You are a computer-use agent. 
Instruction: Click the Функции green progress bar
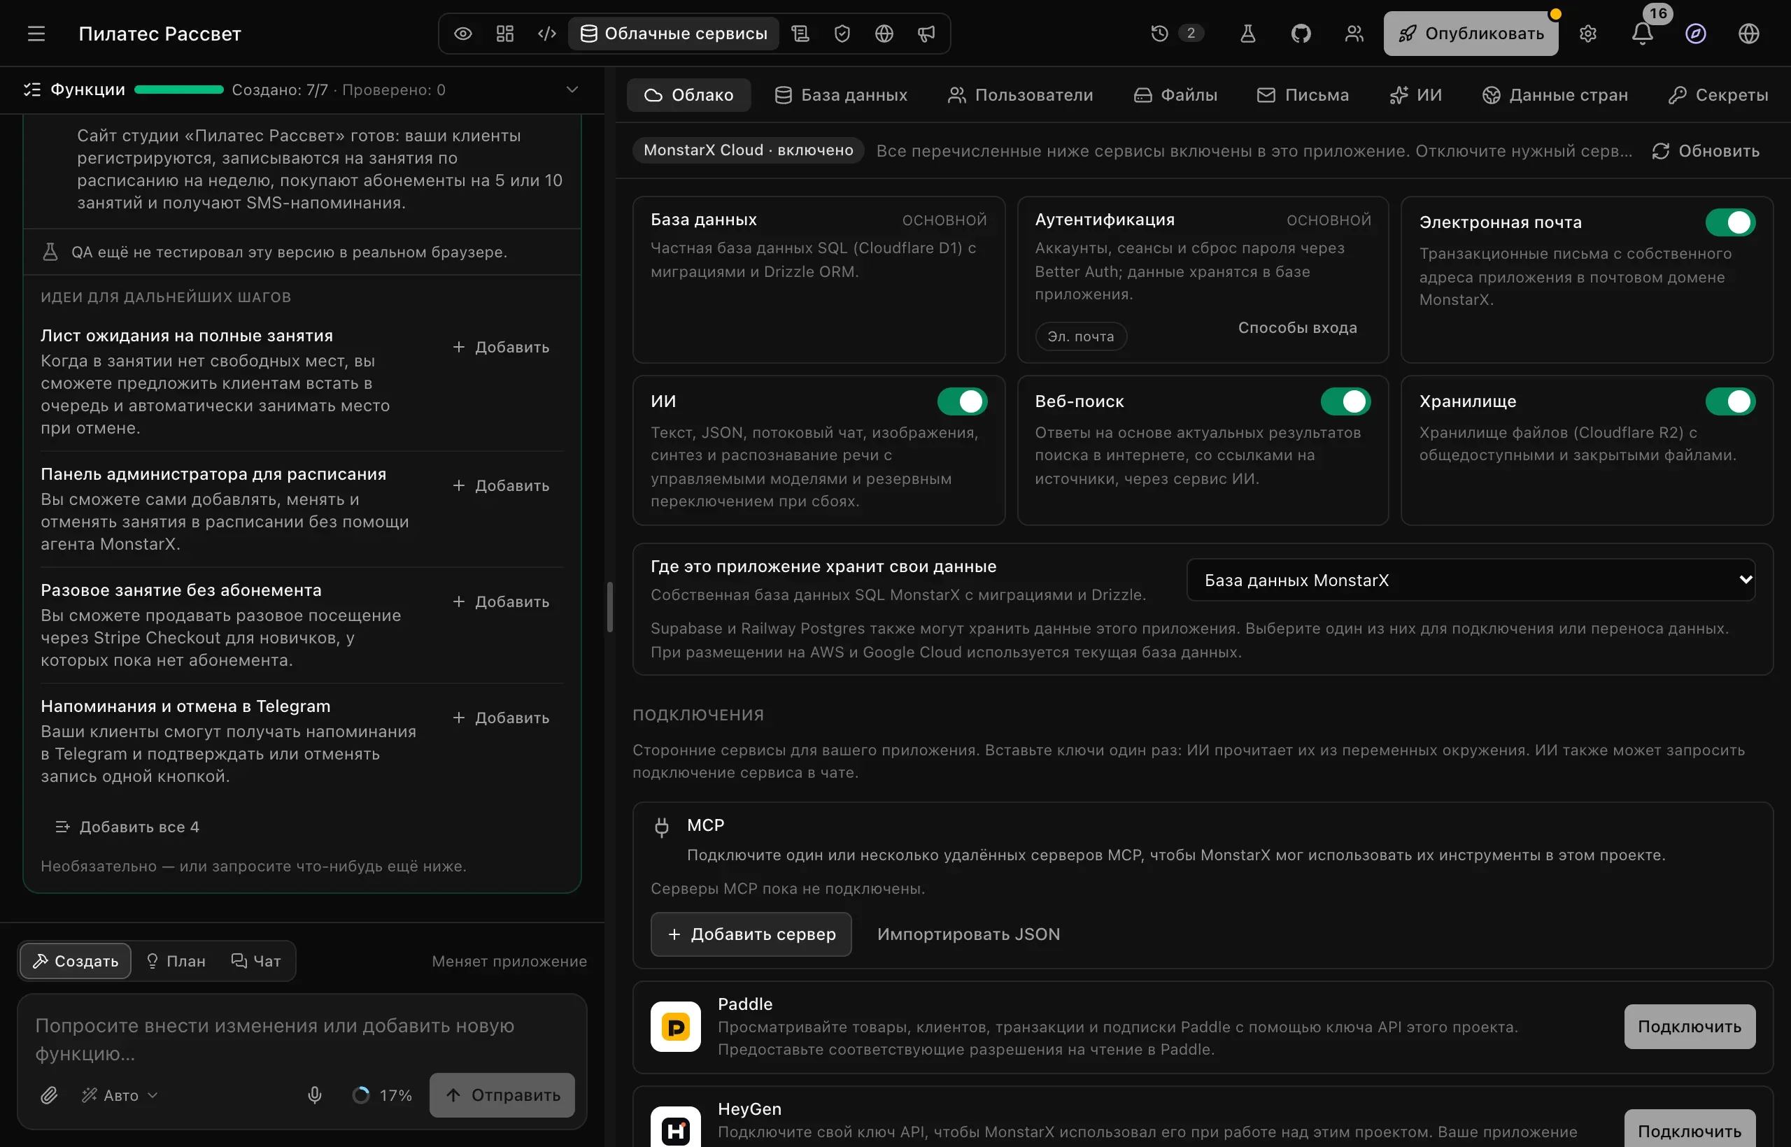(x=179, y=90)
